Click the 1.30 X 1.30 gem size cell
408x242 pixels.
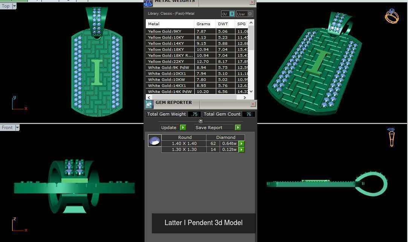click(184, 149)
